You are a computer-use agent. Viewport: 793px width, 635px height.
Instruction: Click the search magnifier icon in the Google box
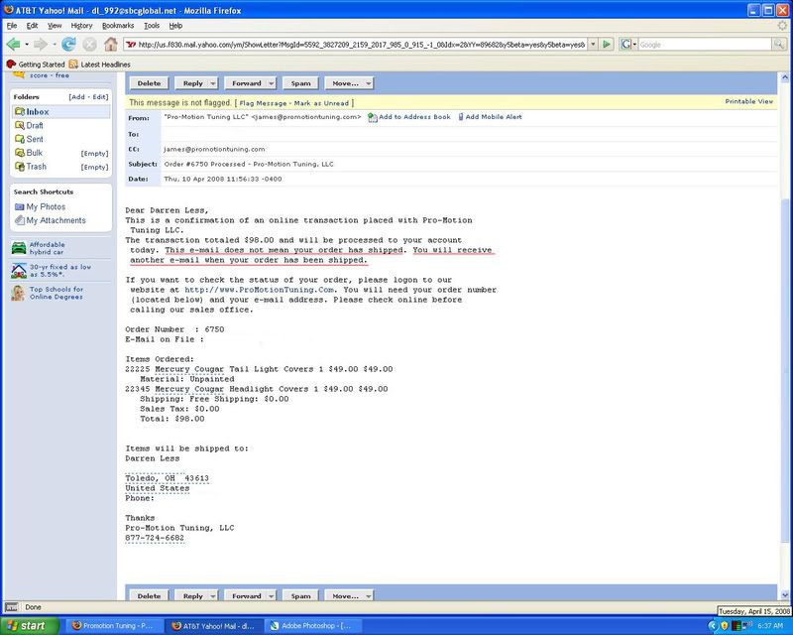tap(778, 45)
